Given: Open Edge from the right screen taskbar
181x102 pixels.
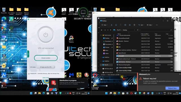Looking at the screenshot, I should click(x=119, y=93).
